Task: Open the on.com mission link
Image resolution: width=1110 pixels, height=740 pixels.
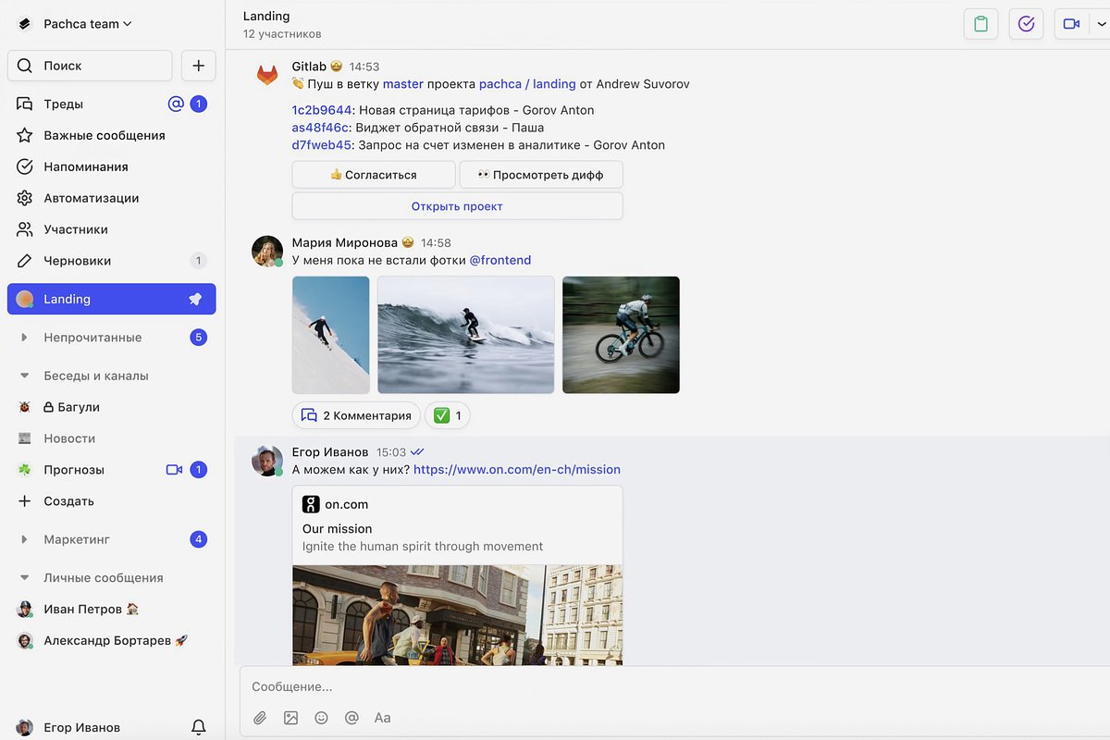Action: [x=516, y=470]
